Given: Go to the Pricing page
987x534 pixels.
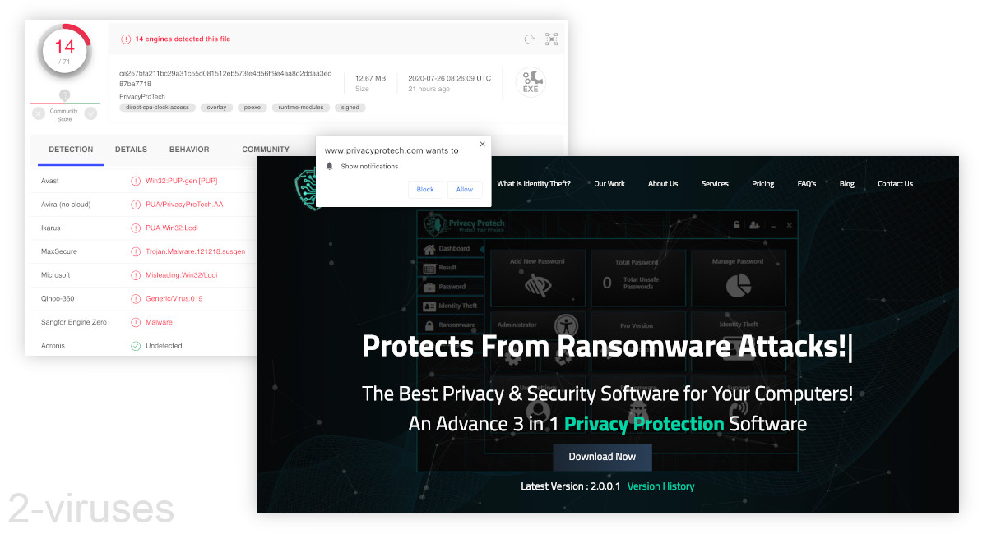Looking at the screenshot, I should (763, 184).
